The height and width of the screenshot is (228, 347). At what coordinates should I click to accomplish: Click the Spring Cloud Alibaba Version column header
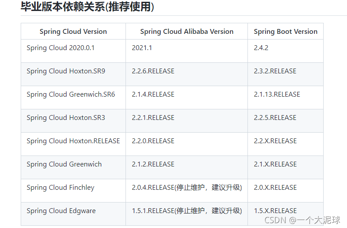pyautogui.click(x=187, y=31)
